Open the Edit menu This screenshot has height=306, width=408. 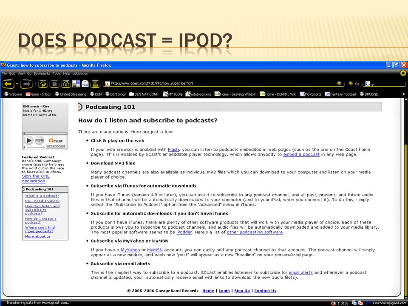click(12, 74)
